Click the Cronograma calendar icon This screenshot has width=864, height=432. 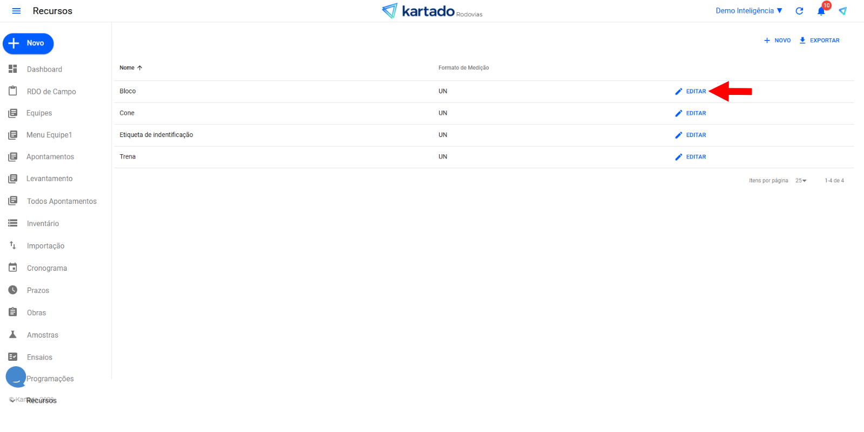pyautogui.click(x=13, y=268)
